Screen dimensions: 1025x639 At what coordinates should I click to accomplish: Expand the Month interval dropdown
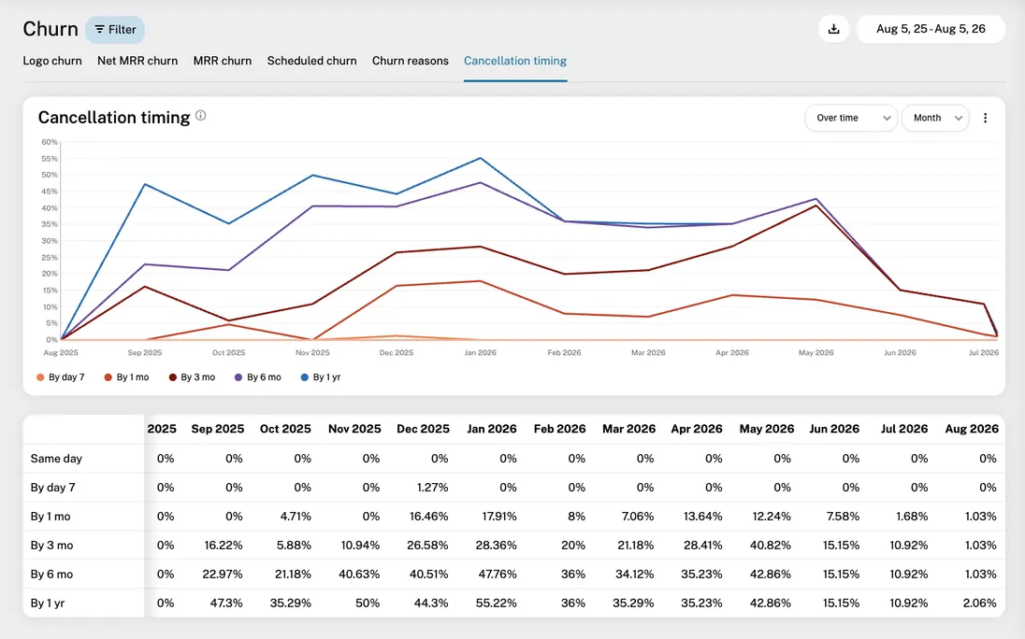coord(935,118)
